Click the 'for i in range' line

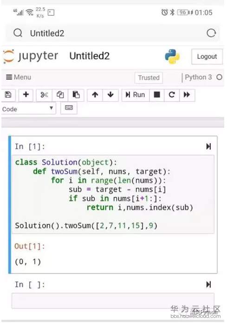pyautogui.click(x=108, y=181)
